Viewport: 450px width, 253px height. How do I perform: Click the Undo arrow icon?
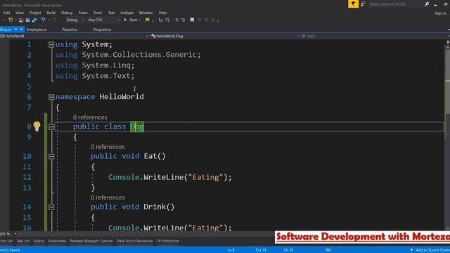coord(43,20)
